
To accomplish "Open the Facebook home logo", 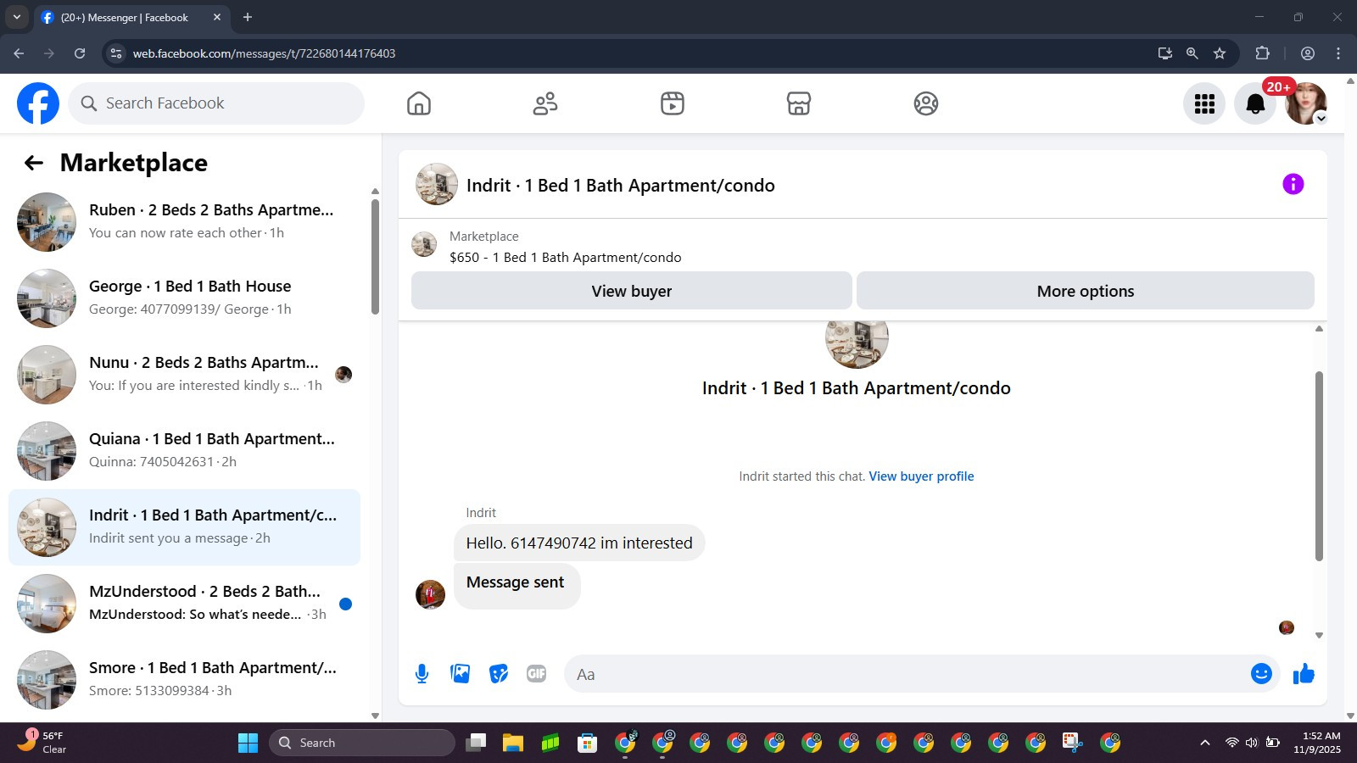I will coord(38,103).
